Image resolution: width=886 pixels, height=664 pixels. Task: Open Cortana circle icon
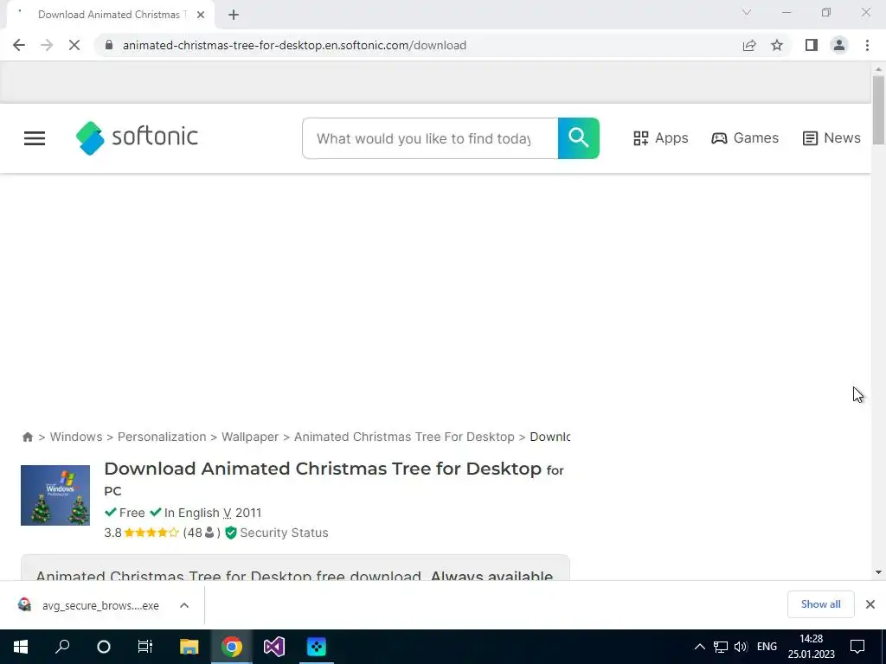click(x=104, y=647)
